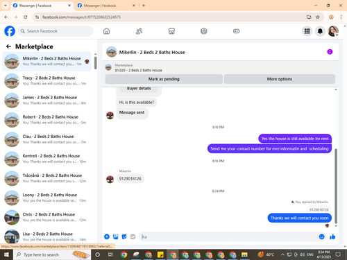
Task: Open the notifications bell
Action: 320,31
